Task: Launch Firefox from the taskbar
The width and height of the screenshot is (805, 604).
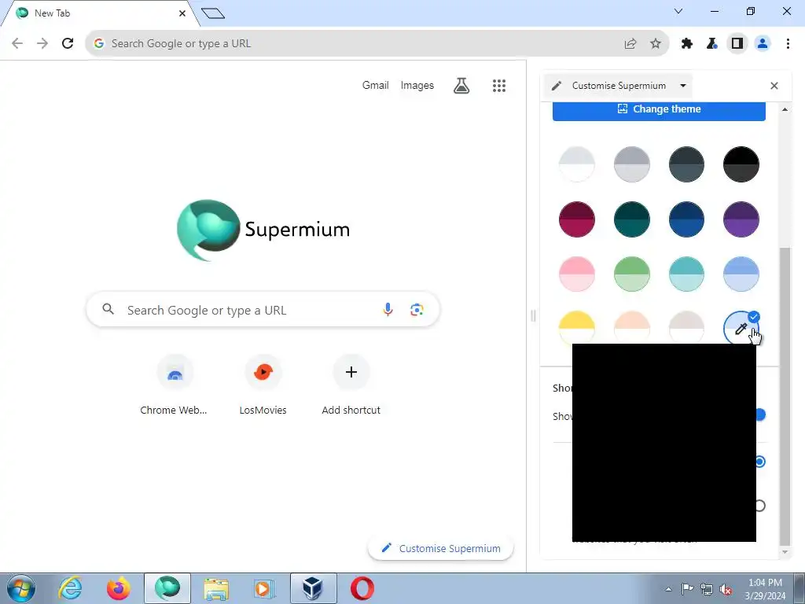Action: point(119,588)
